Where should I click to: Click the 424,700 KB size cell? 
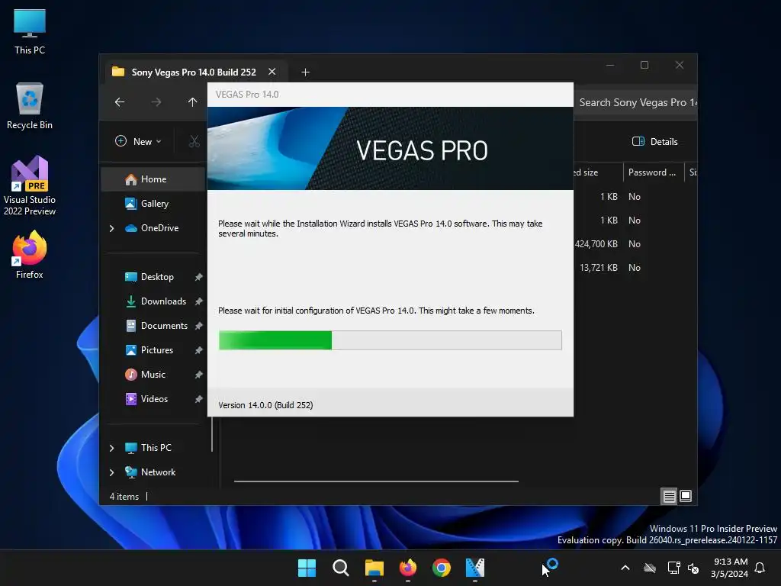tap(596, 244)
